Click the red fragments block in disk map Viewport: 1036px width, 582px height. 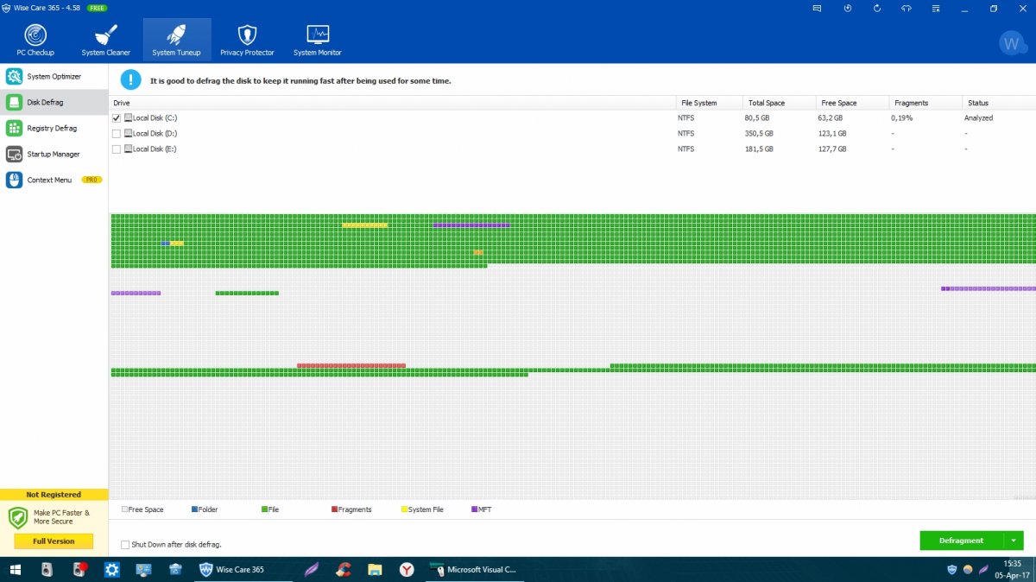coord(351,365)
